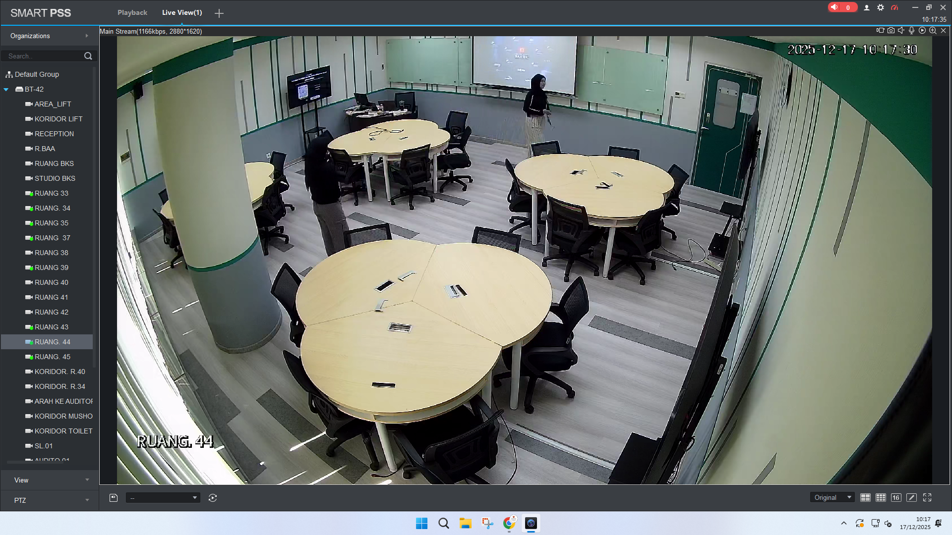The width and height of the screenshot is (952, 535).
Task: Select the RECEPTION camera
Action: pyautogui.click(x=54, y=134)
